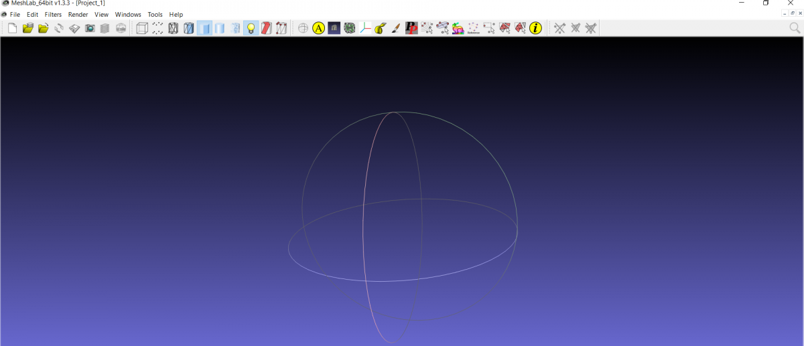The width and height of the screenshot is (804, 346).
Task: Click the yellow 'A' Align tool icon
Action: (x=318, y=28)
